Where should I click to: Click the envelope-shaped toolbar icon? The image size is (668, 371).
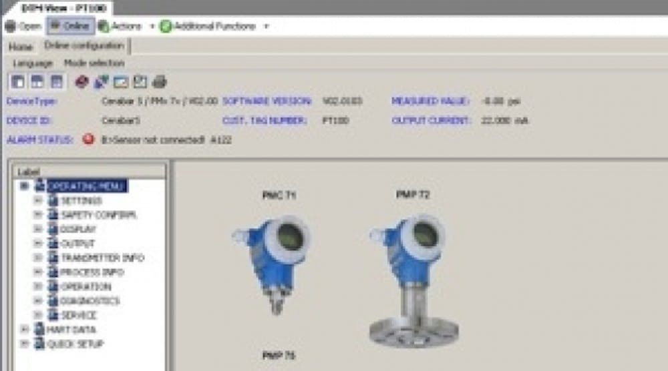(x=120, y=82)
